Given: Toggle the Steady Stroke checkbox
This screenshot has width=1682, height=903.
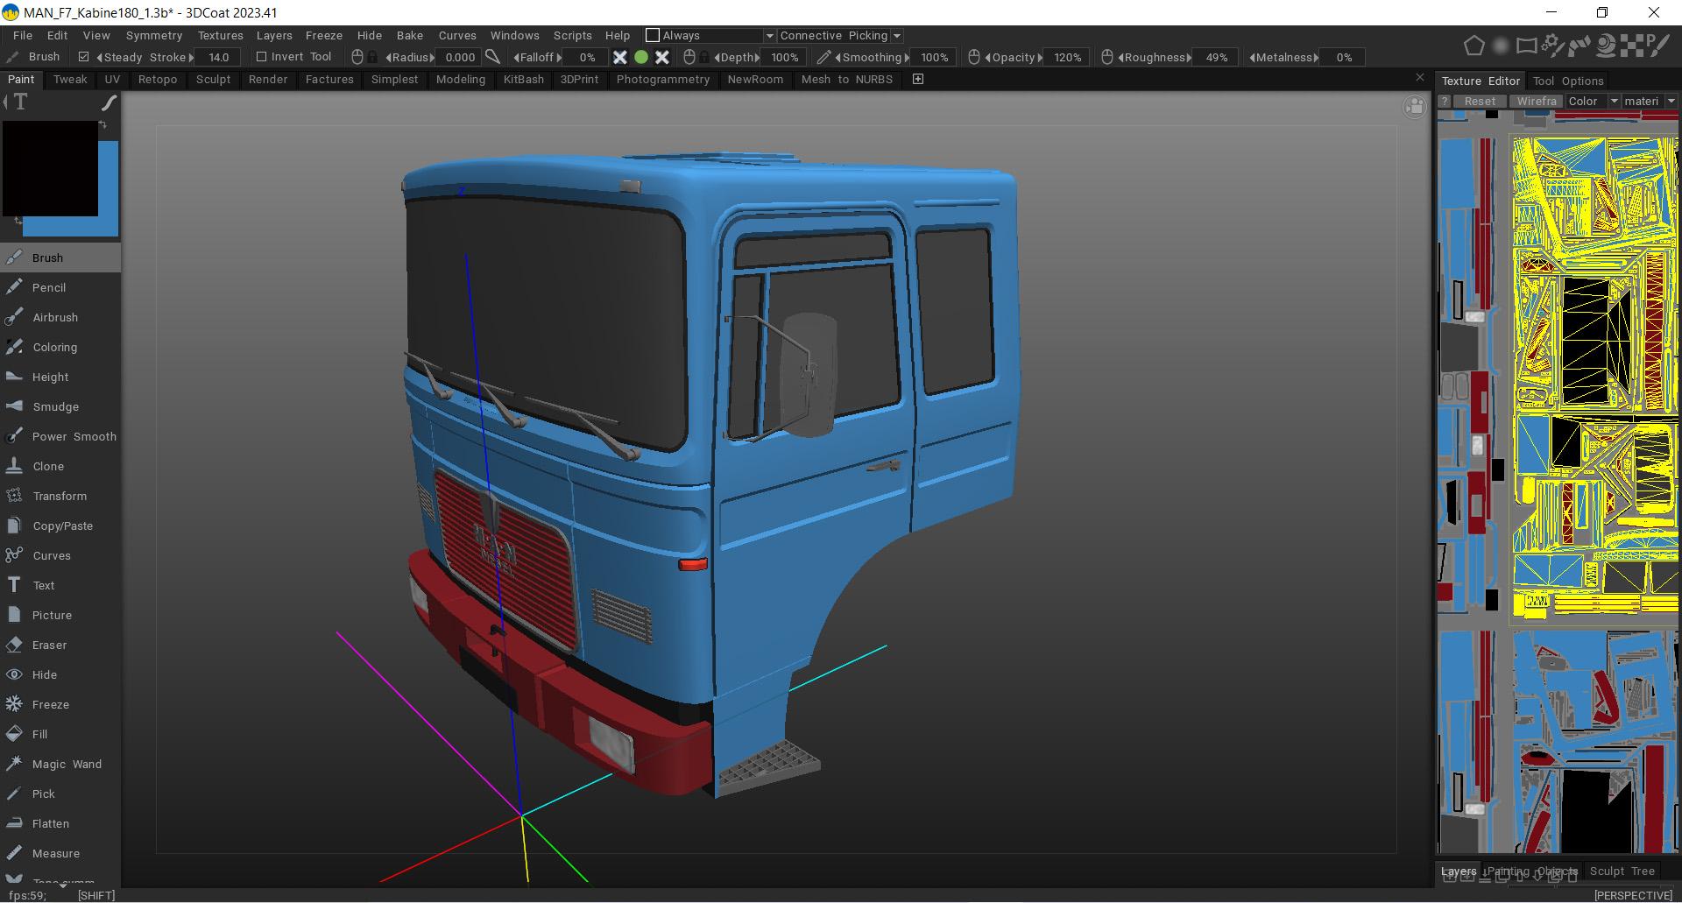Looking at the screenshot, I should (84, 57).
